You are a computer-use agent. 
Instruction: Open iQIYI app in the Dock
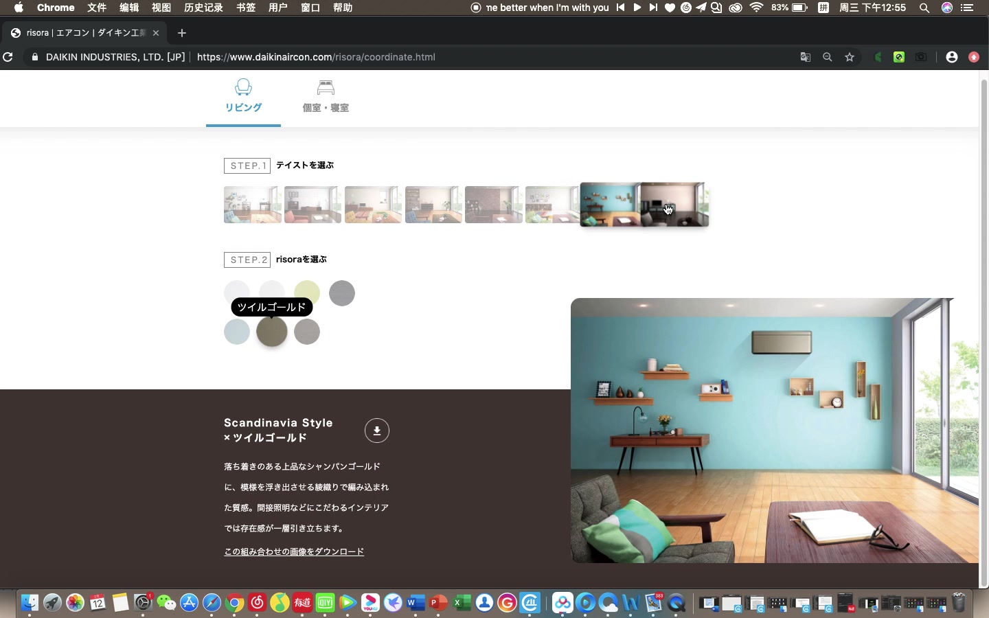click(325, 603)
